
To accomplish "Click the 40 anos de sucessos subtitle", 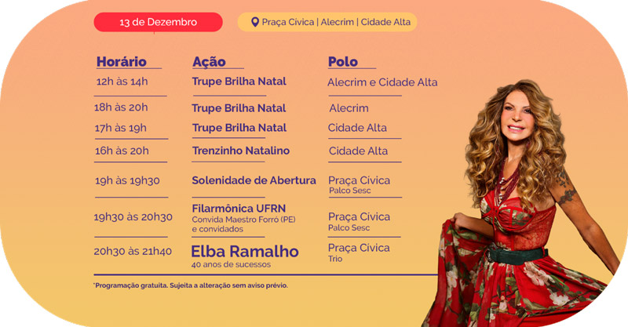I will click(x=231, y=264).
